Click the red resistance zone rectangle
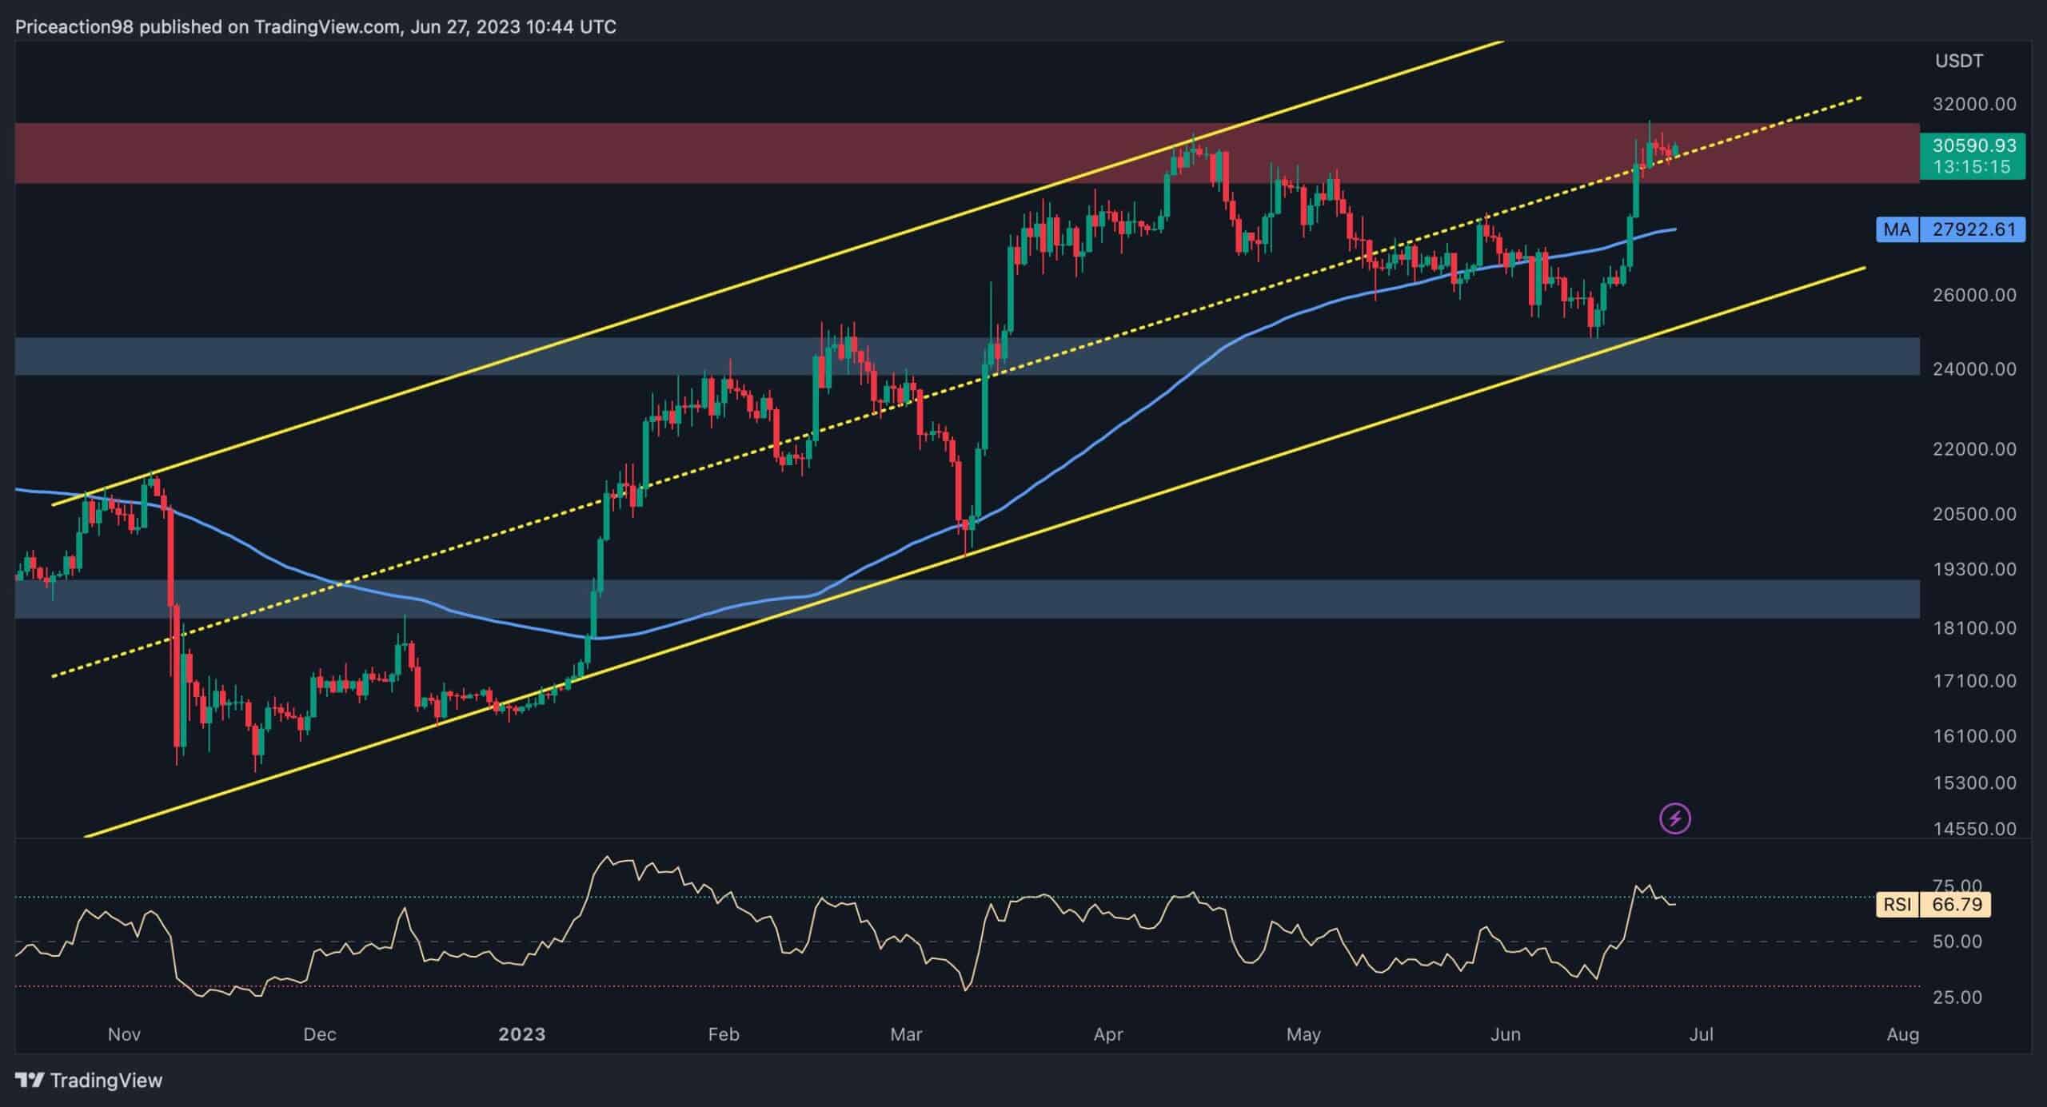Image resolution: width=2047 pixels, height=1107 pixels. tap(967, 153)
